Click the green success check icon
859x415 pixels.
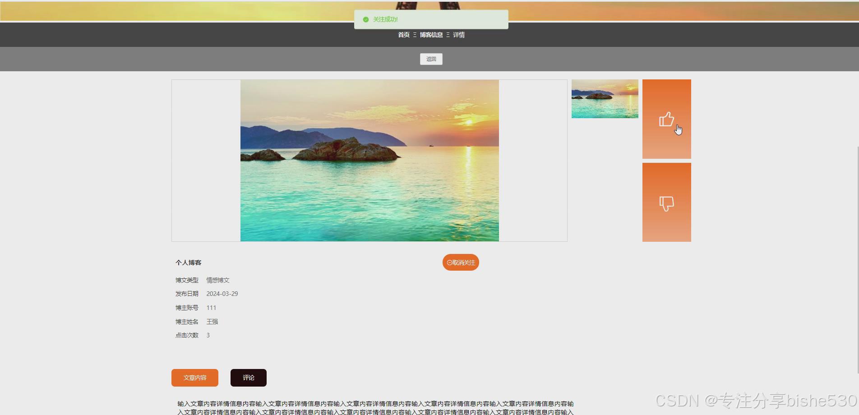pos(366,19)
